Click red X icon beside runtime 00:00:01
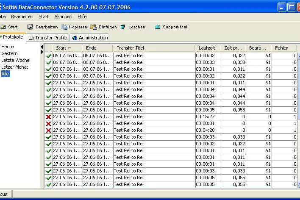 (49, 124)
